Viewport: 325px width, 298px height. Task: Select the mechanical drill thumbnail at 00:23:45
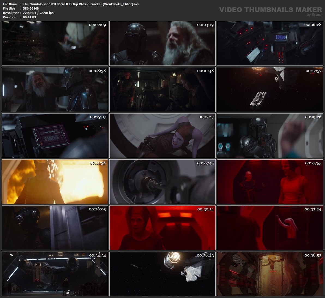click(162, 182)
